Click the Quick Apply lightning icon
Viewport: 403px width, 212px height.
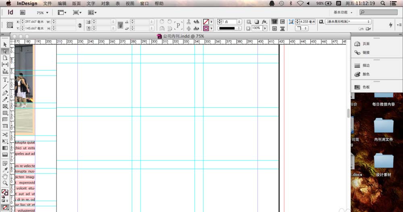pyautogui.click(x=391, y=25)
